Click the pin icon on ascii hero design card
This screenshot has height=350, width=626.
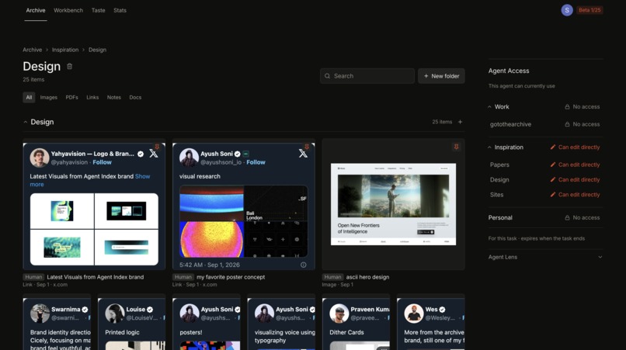click(456, 147)
